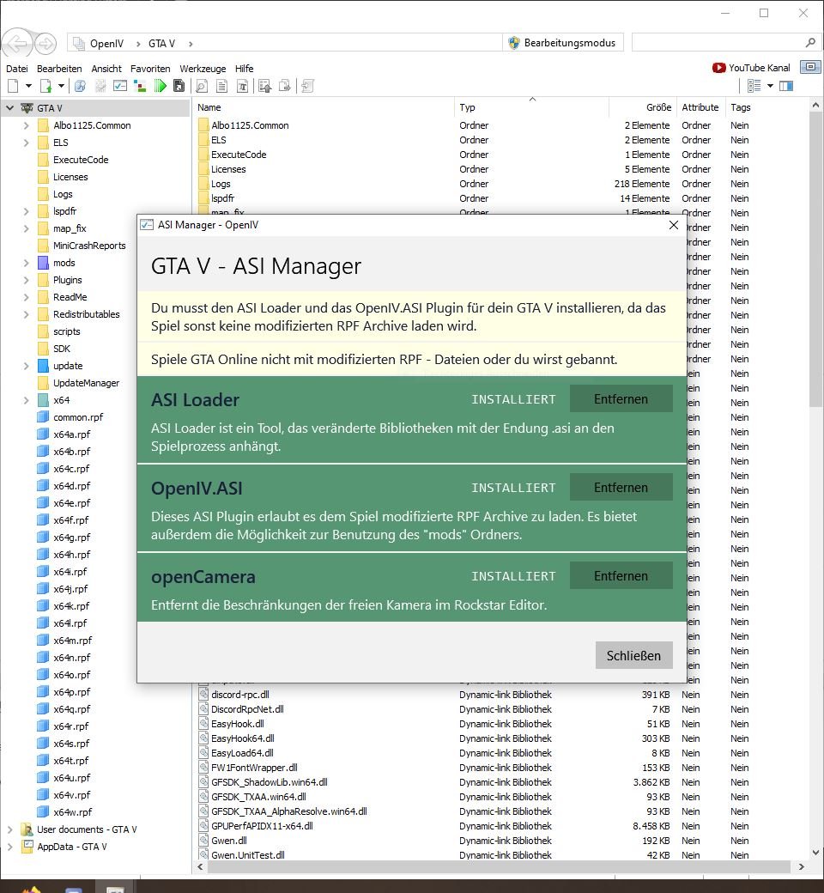The image size is (824, 893).
Task: Expand the mods folder in tree
Action: click(27, 263)
